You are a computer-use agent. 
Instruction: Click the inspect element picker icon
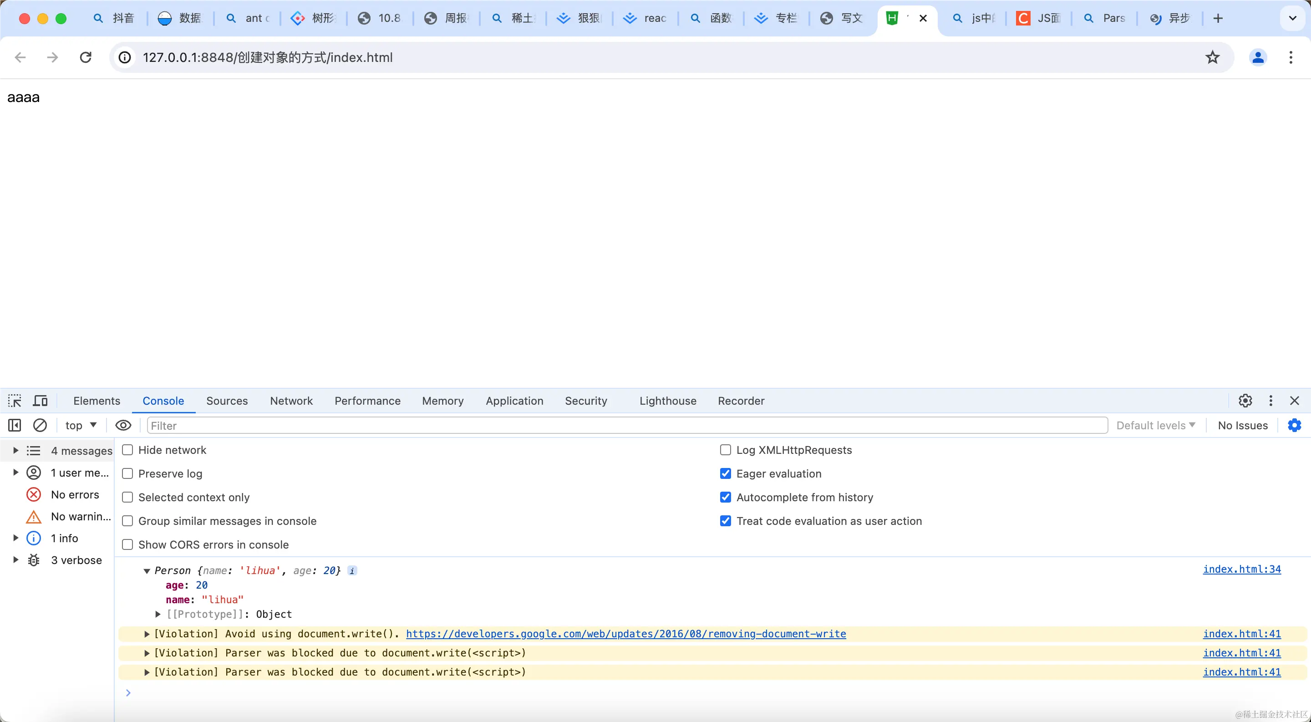tap(15, 401)
